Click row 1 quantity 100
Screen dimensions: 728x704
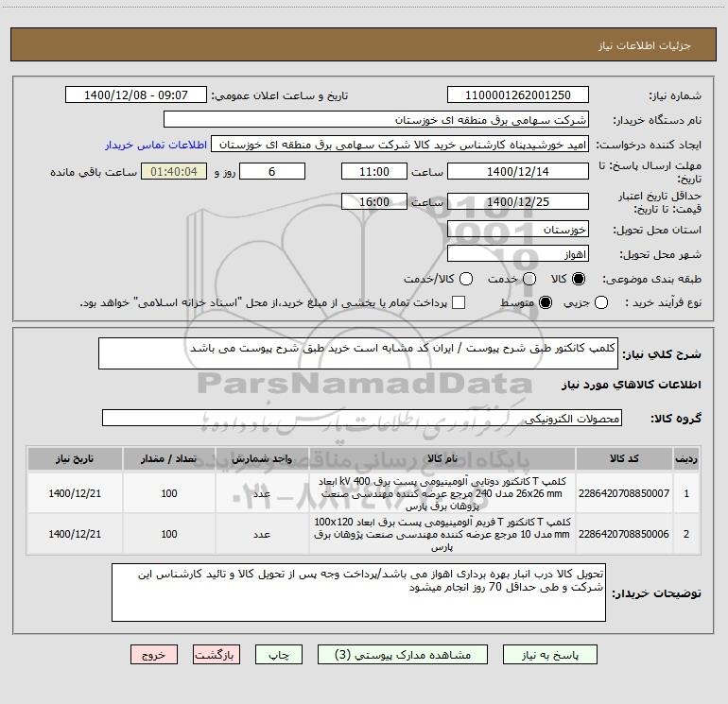pos(169,493)
